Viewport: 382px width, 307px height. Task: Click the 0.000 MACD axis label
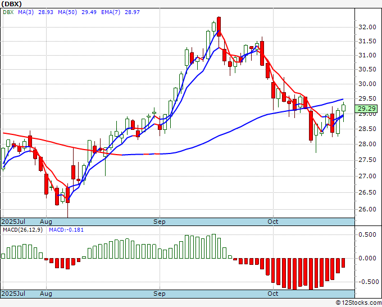[x=367, y=258]
